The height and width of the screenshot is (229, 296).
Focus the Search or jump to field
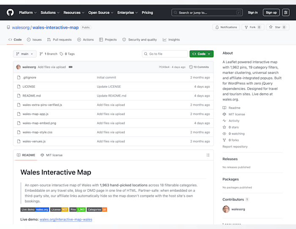pos(207,12)
